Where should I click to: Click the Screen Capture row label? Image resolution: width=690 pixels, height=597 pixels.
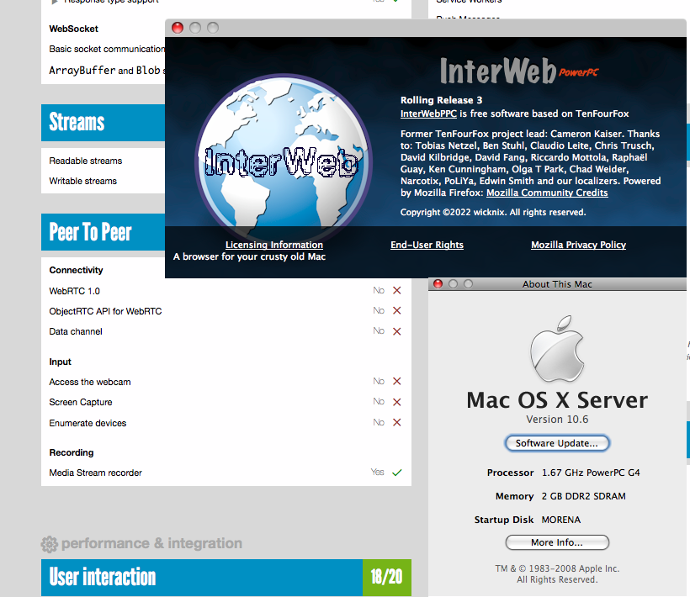point(81,402)
